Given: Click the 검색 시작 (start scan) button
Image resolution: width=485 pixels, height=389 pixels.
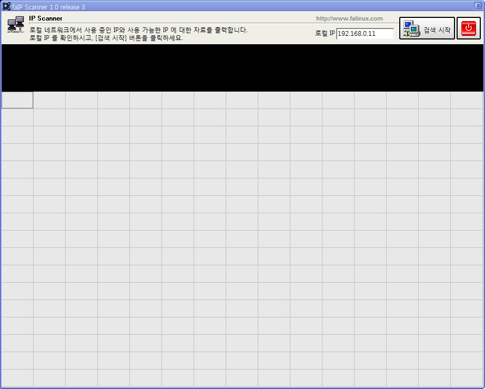Looking at the screenshot, I should pyautogui.click(x=427, y=28).
